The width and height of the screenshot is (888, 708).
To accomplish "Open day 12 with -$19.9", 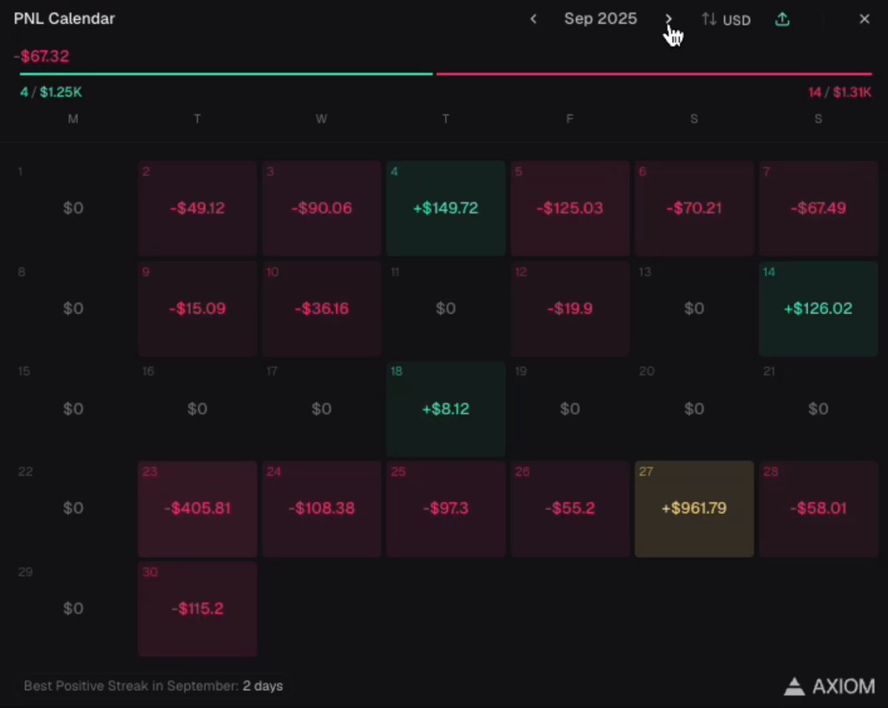I will 570,309.
